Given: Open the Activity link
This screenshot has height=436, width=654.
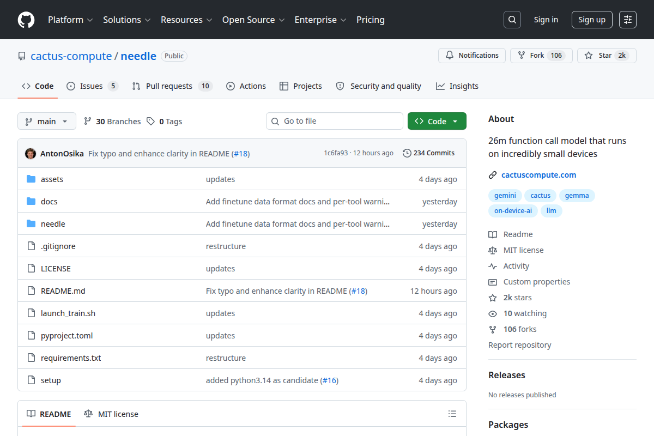Looking at the screenshot, I should coord(509,266).
